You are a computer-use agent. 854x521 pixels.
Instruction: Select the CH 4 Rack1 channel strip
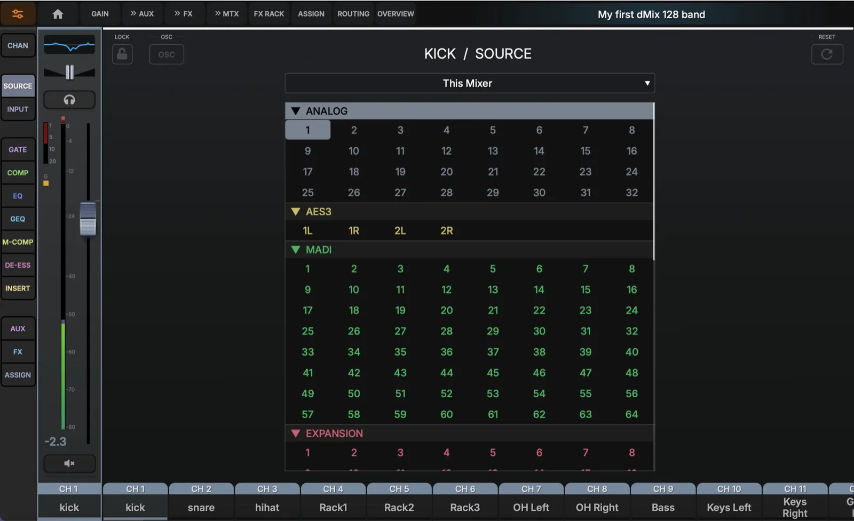[x=333, y=501]
